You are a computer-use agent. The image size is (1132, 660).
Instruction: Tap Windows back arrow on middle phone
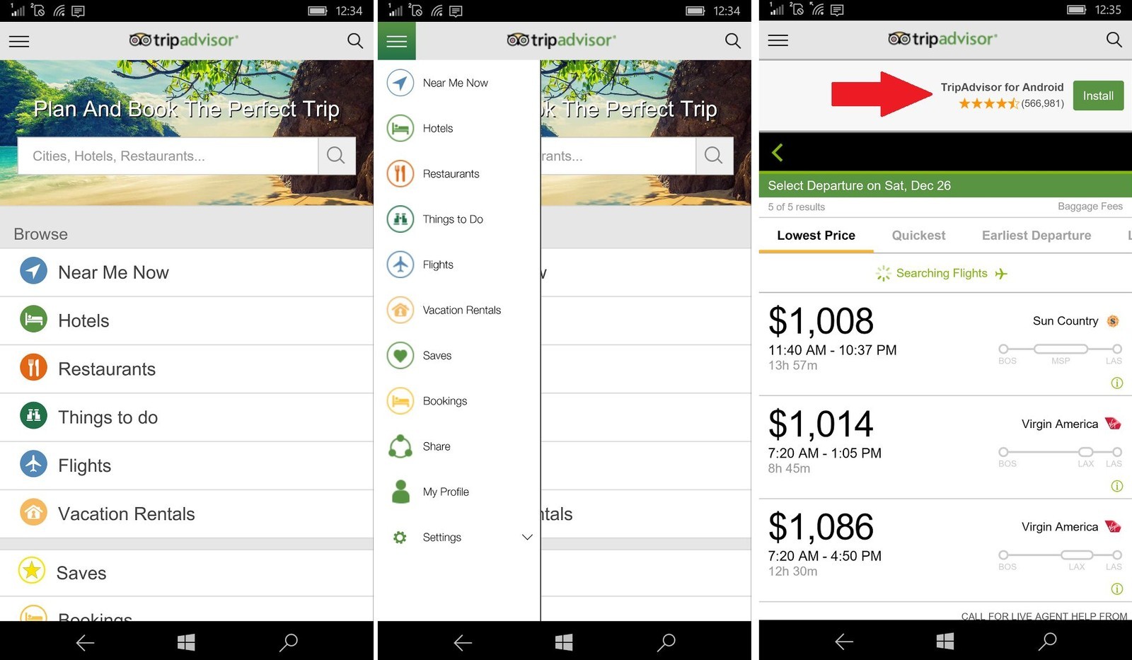(463, 642)
